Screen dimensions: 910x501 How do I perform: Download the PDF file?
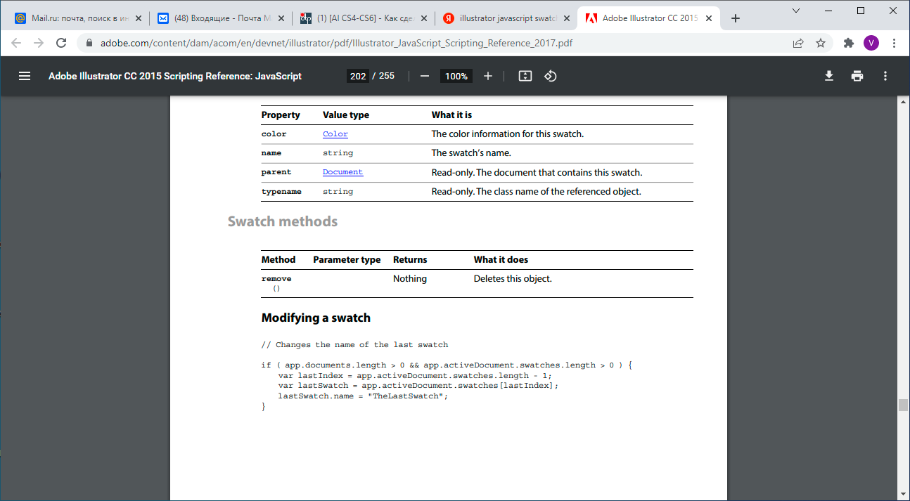[829, 76]
